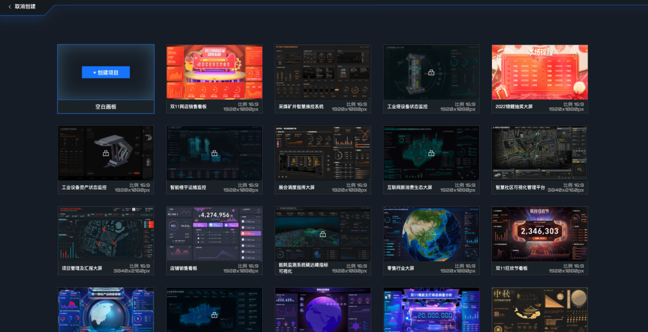
Task: Click the 工业设备资产状态监控 title
Action: [85, 187]
